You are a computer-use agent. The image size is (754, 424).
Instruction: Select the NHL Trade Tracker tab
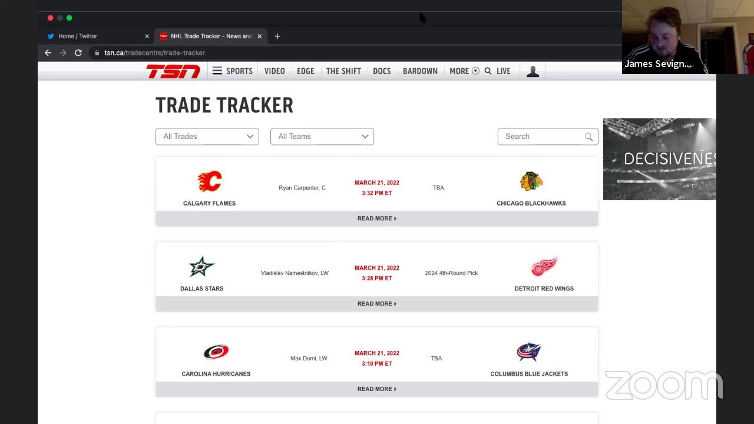(211, 36)
